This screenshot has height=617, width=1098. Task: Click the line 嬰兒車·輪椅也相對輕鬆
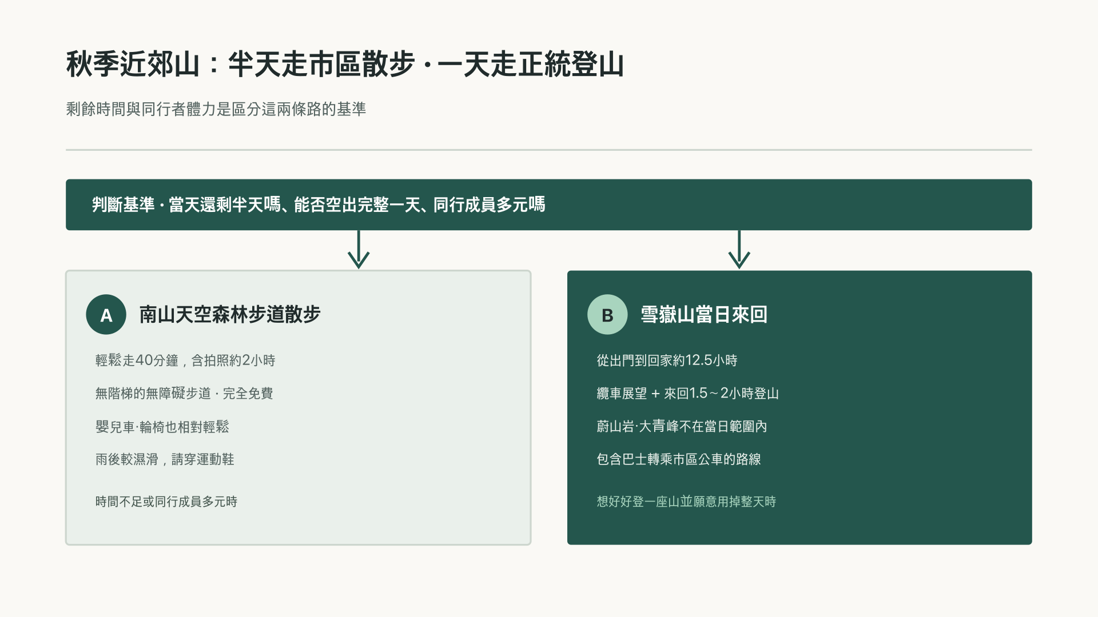point(162,427)
